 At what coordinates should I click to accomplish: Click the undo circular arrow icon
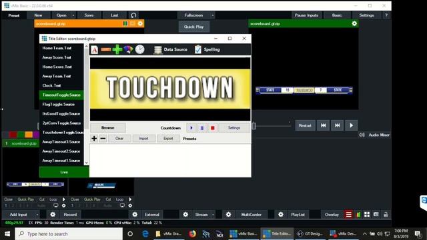pyautogui.click(x=133, y=15)
